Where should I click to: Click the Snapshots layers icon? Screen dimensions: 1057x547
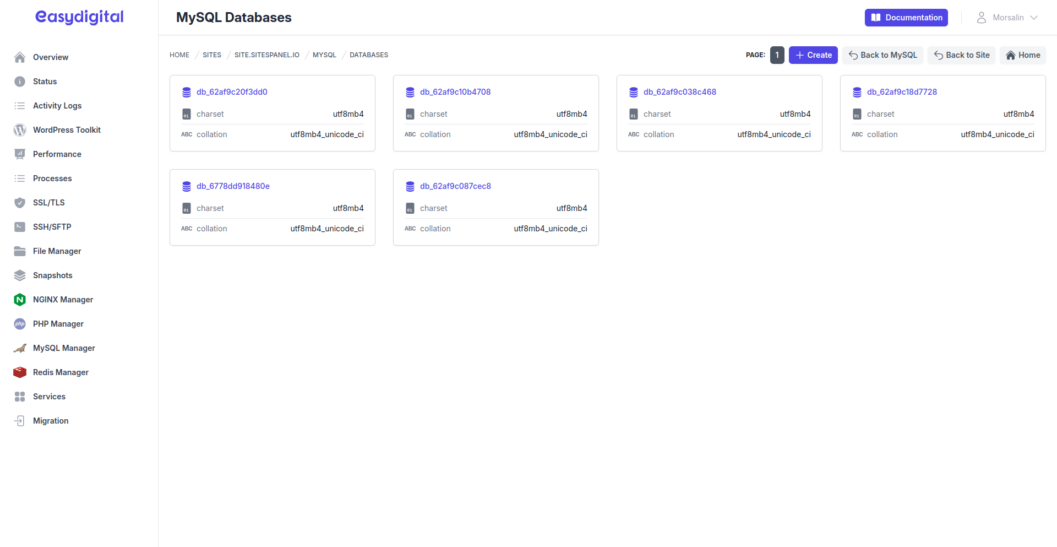(x=19, y=275)
